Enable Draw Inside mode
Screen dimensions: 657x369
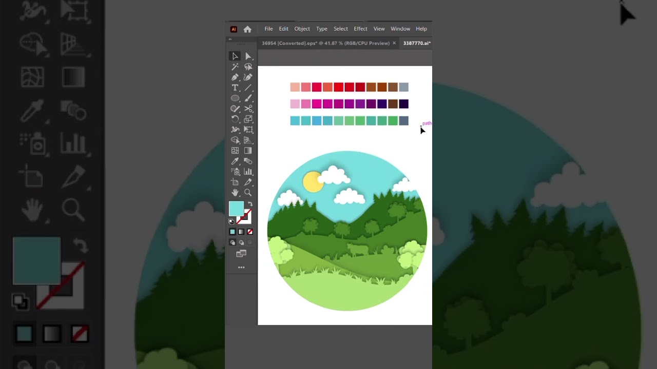point(250,242)
